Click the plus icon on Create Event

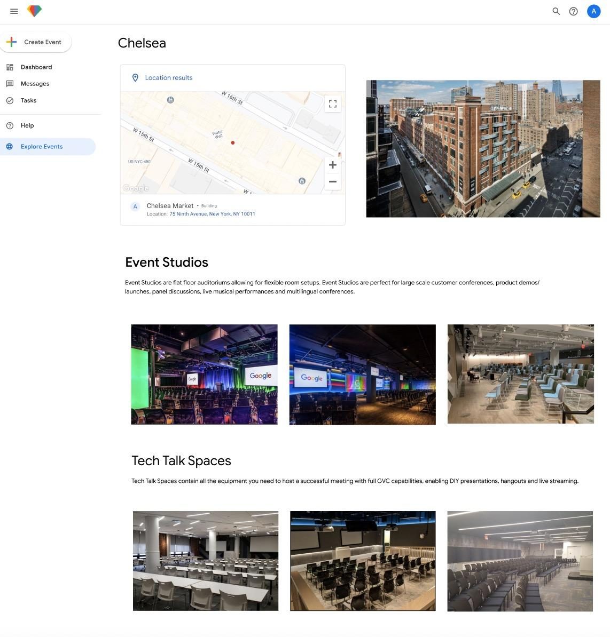point(11,42)
